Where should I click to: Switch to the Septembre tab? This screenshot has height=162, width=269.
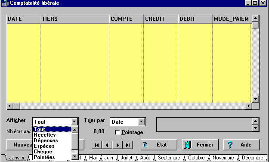(x=169, y=158)
